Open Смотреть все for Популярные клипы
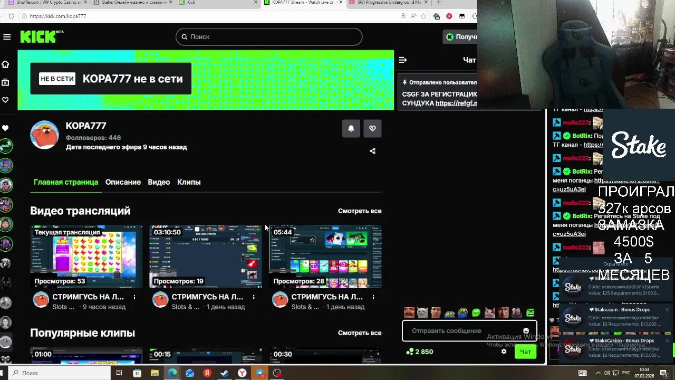675x380 pixels. pos(360,333)
